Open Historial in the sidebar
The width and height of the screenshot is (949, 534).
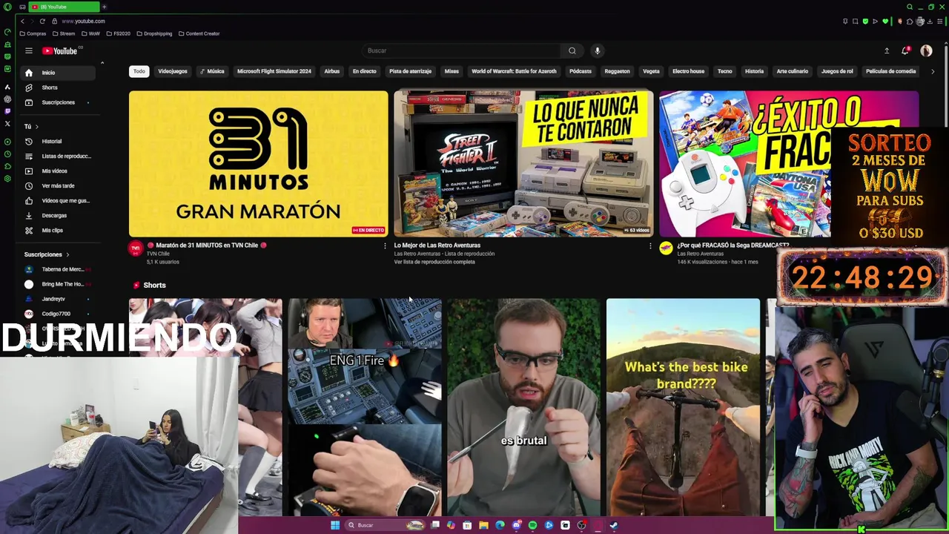click(x=59, y=141)
